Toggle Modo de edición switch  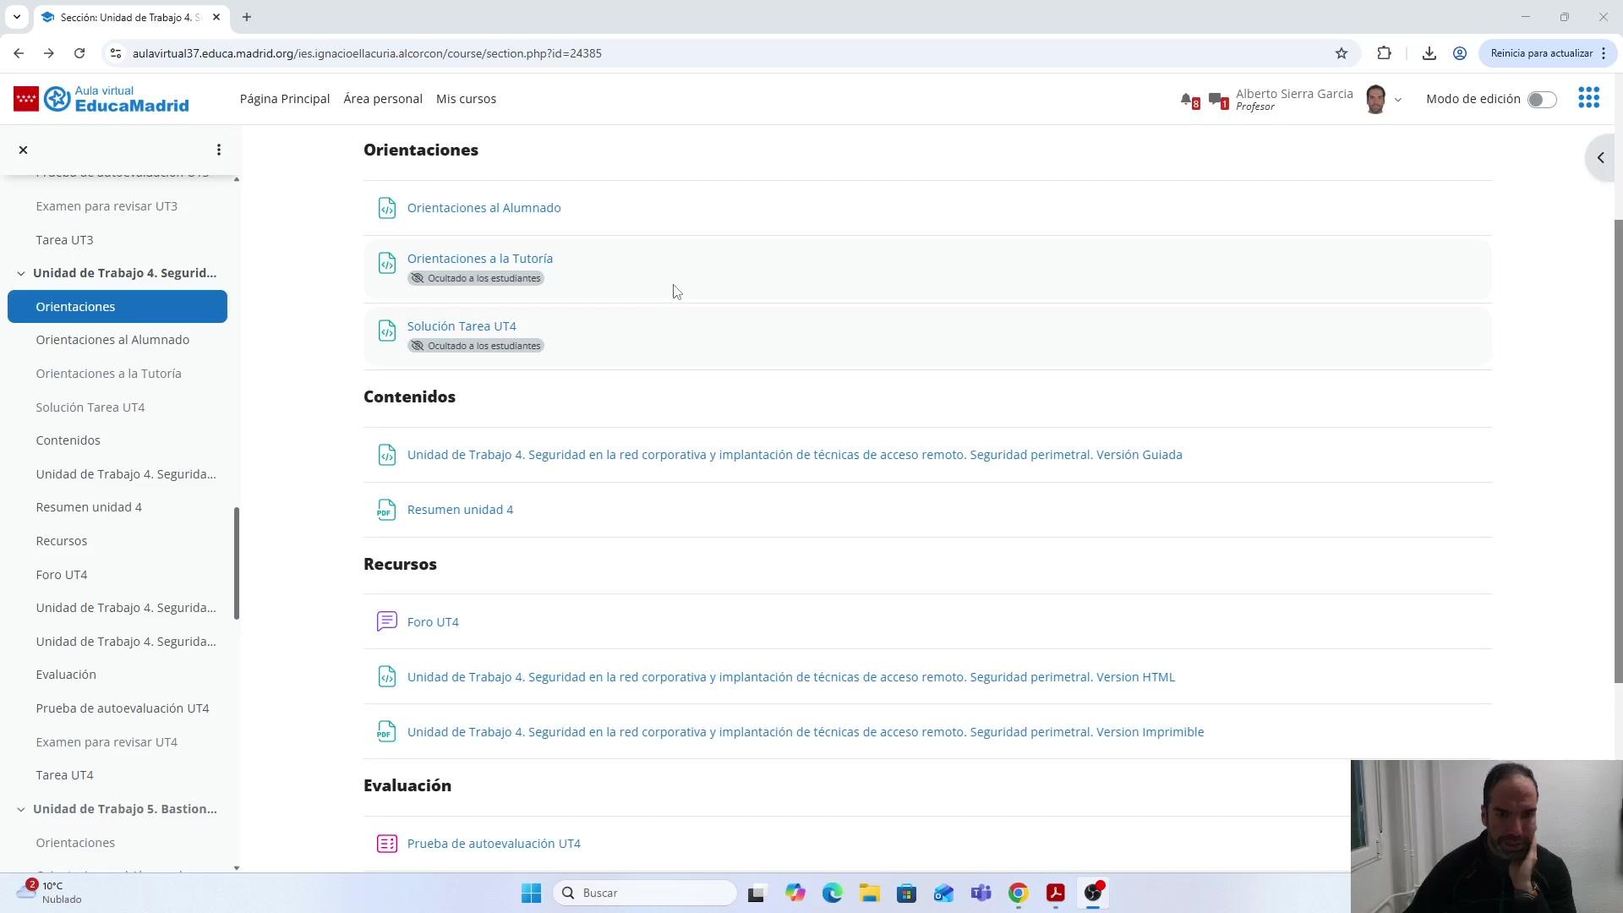[x=1541, y=100]
